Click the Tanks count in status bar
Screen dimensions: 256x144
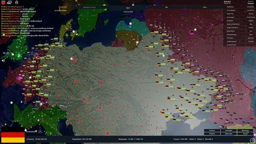click(x=192, y=139)
